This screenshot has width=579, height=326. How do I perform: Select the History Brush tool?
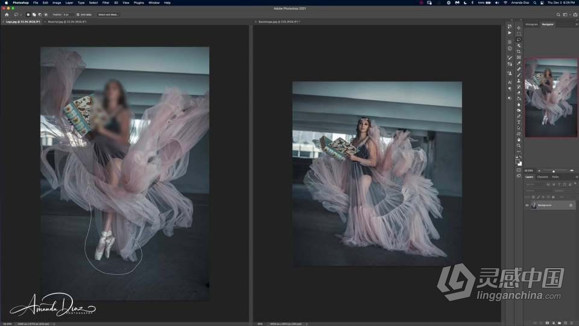pyautogui.click(x=519, y=87)
